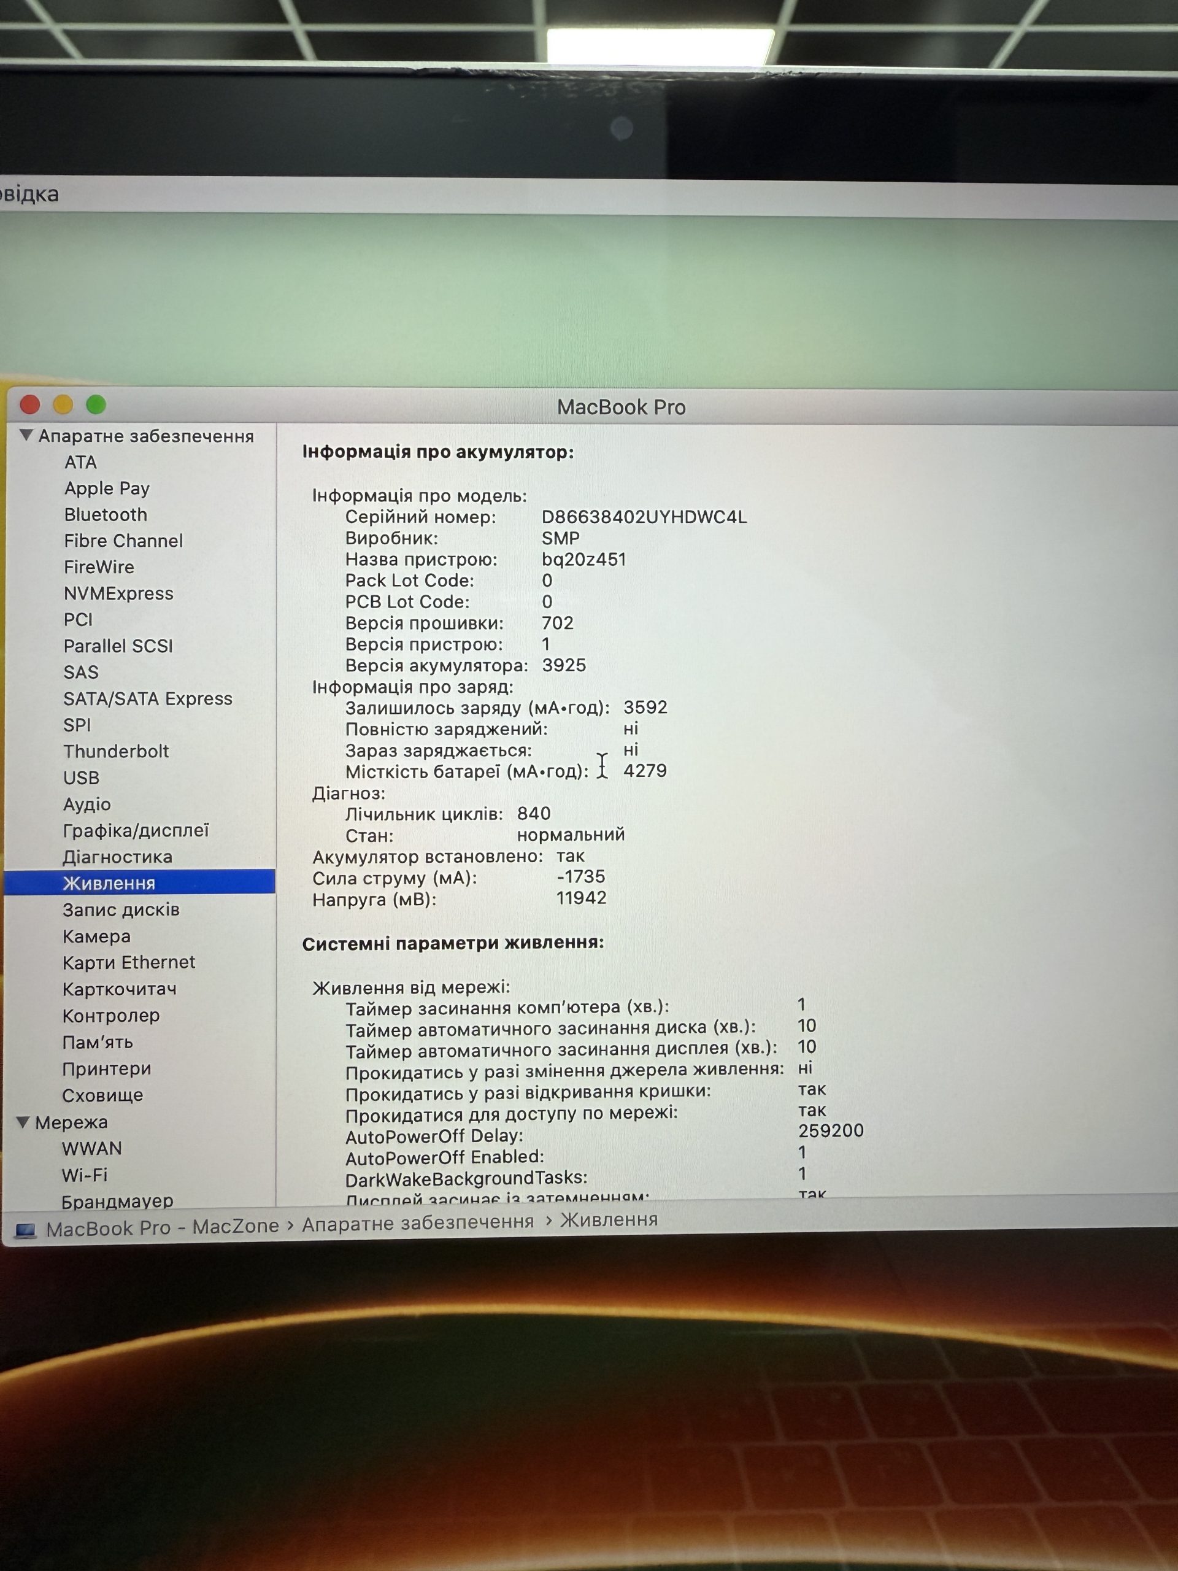
Task: Select Wi-Fi under Мережа
Action: coord(85,1175)
